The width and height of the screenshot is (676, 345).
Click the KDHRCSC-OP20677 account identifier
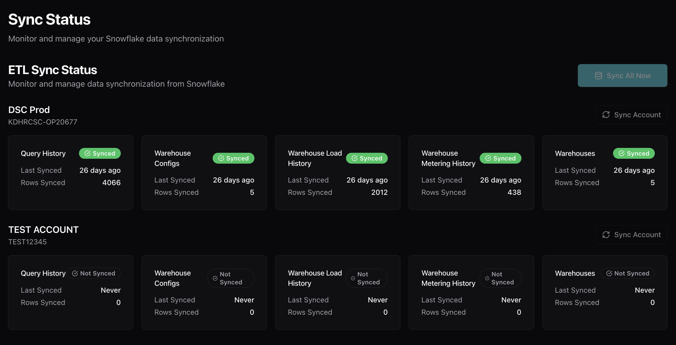pyautogui.click(x=43, y=122)
